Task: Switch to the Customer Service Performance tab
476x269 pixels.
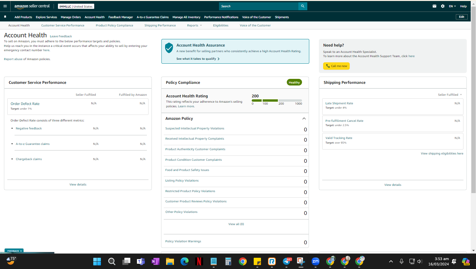Action: (x=63, y=25)
